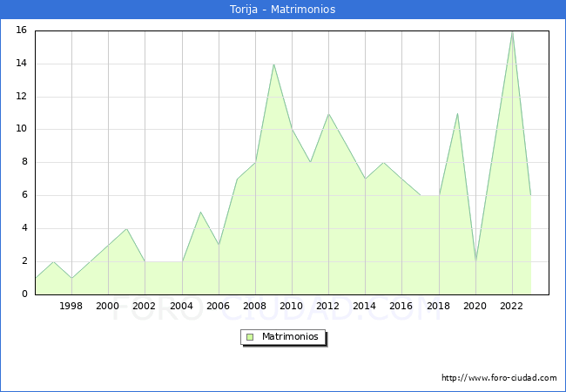The height and width of the screenshot is (392, 566).
Task: Click the y-axis value 8
Action: [x=24, y=162]
